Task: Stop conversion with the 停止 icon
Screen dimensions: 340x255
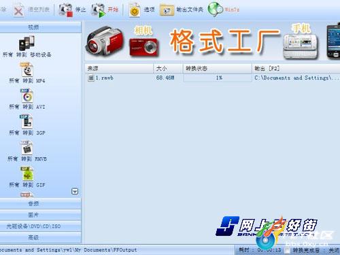Action: (66, 10)
